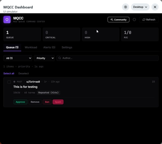Click the MQCC purple shield logo

pos(7,20)
